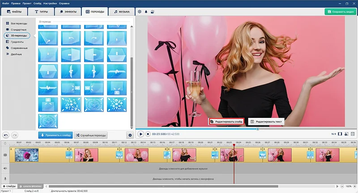Click the preview progress slider handle
Screen dimensions: 358x193
258,129
